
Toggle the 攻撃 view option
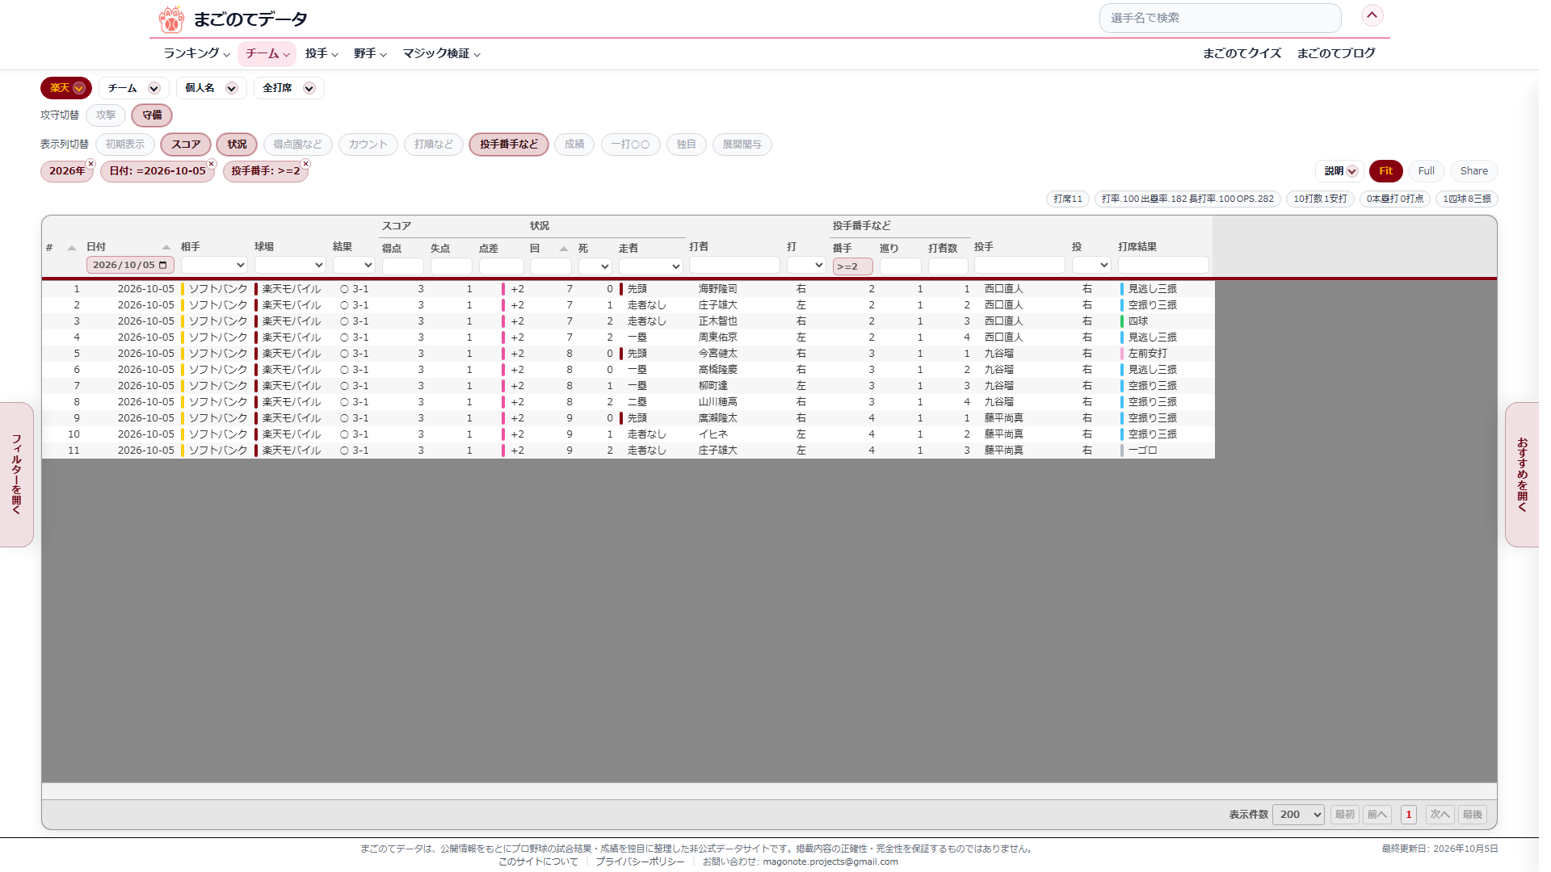pos(106,115)
